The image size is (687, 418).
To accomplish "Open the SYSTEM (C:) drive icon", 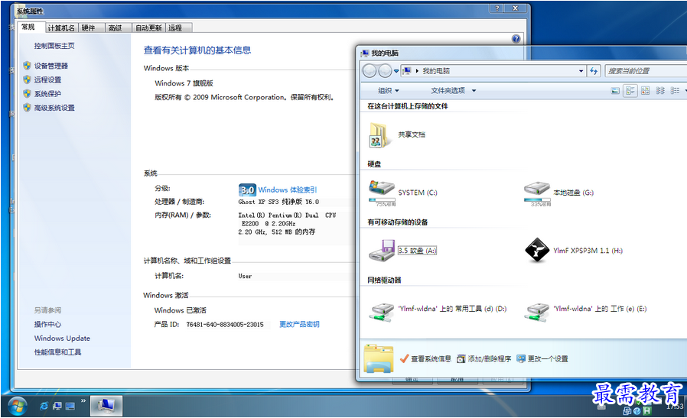I will (x=382, y=188).
